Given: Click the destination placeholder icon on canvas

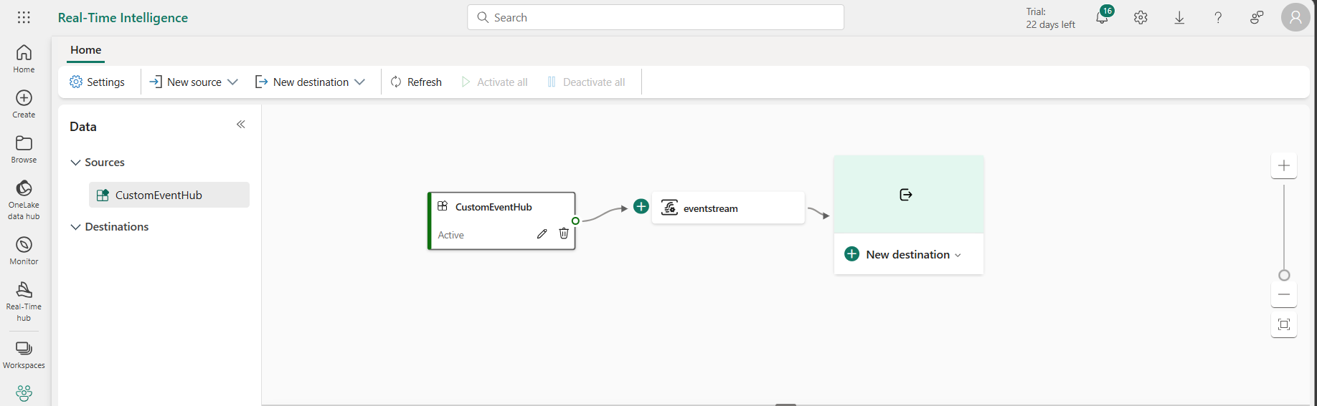Looking at the screenshot, I should tap(906, 195).
